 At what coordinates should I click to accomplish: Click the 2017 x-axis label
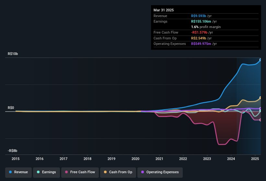pos(64,159)
